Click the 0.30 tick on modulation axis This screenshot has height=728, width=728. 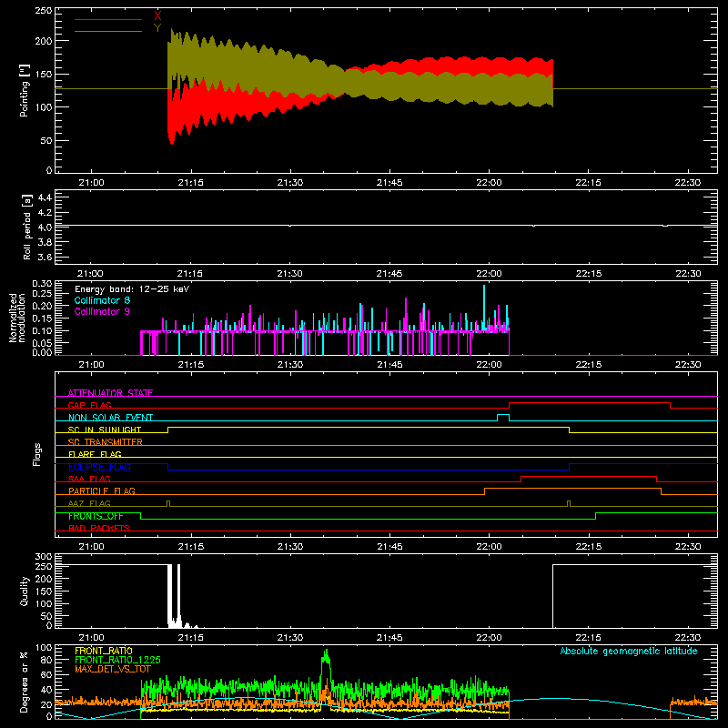click(x=42, y=283)
